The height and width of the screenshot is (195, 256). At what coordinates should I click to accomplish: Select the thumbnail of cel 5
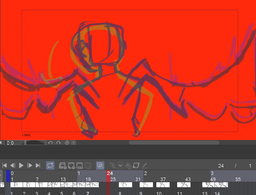[x=67, y=185]
